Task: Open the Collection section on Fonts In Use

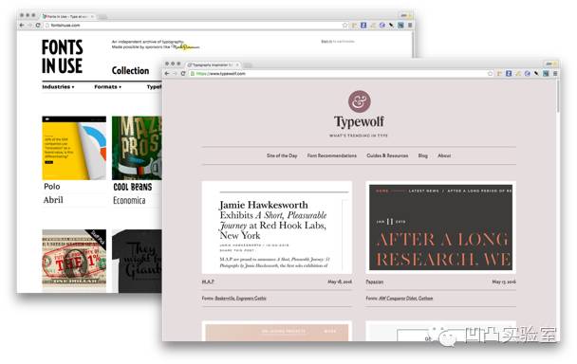Action: [x=130, y=70]
